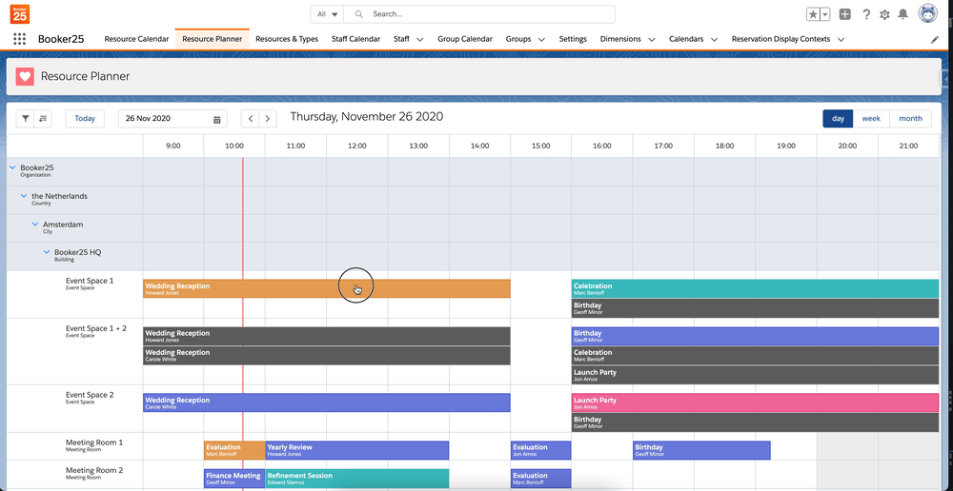Image resolution: width=953 pixels, height=491 pixels.
Task: Click the pencil edit navigation icon
Action: click(935, 39)
